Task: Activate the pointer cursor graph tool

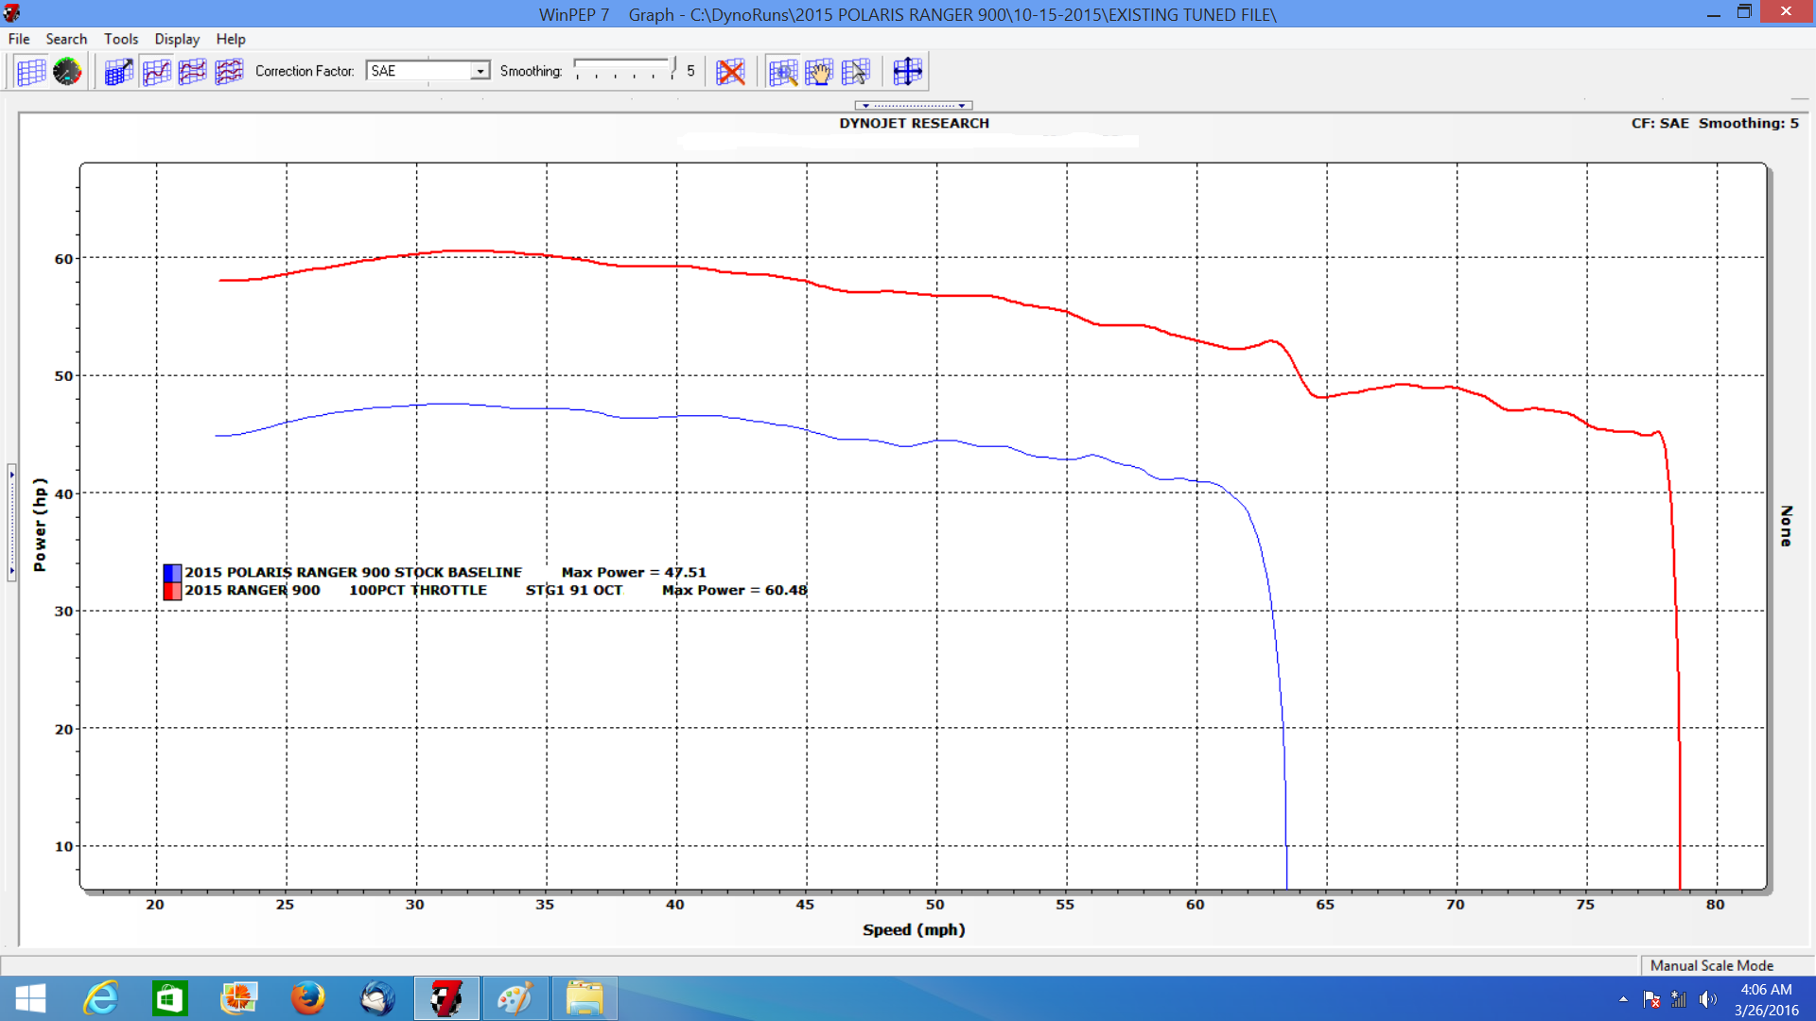Action: (x=855, y=72)
